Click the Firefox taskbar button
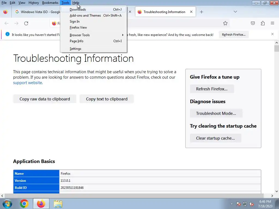The width and height of the screenshot is (279, 209). click(41, 204)
